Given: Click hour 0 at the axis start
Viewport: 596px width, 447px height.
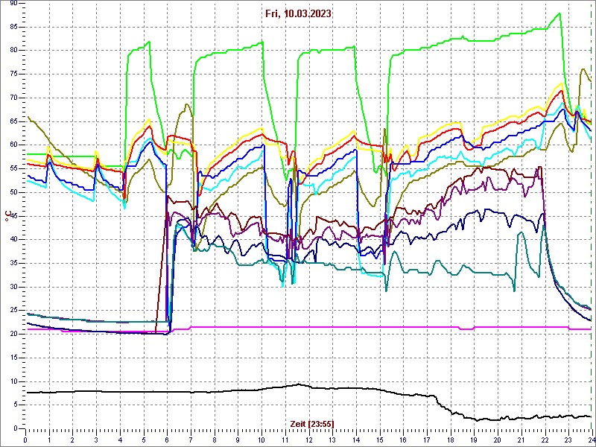Looking at the screenshot, I should coord(25,440).
